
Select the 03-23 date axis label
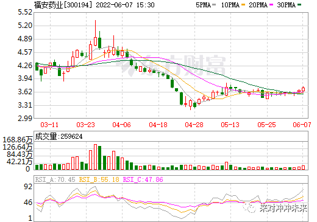[x=85, y=125]
